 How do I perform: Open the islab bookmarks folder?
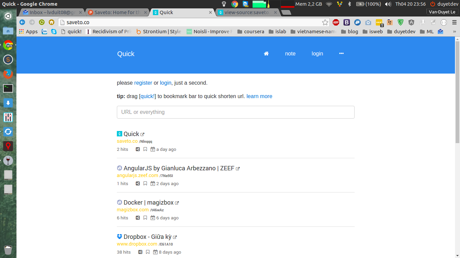pos(277,32)
